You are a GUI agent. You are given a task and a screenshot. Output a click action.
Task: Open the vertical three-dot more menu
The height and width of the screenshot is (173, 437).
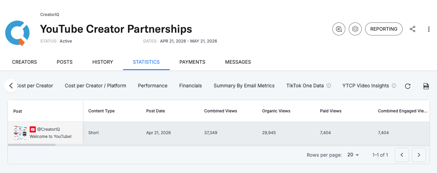(x=429, y=29)
